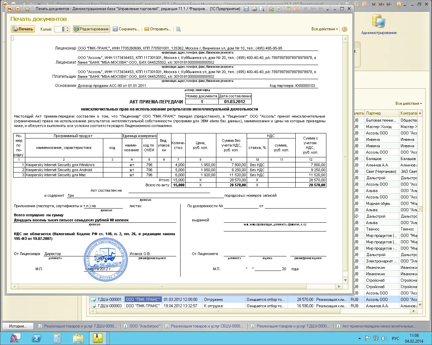Click document number cell 1 in the act

tap(202, 102)
